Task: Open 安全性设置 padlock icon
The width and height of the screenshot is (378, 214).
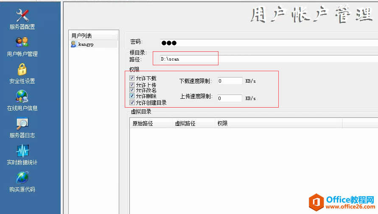Action: point(22,69)
